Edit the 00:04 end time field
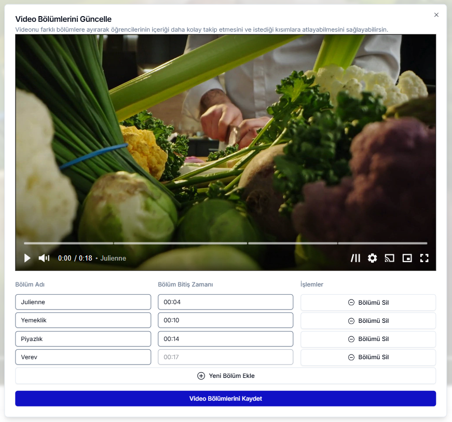Screen dimensions: 452x422 225,302
